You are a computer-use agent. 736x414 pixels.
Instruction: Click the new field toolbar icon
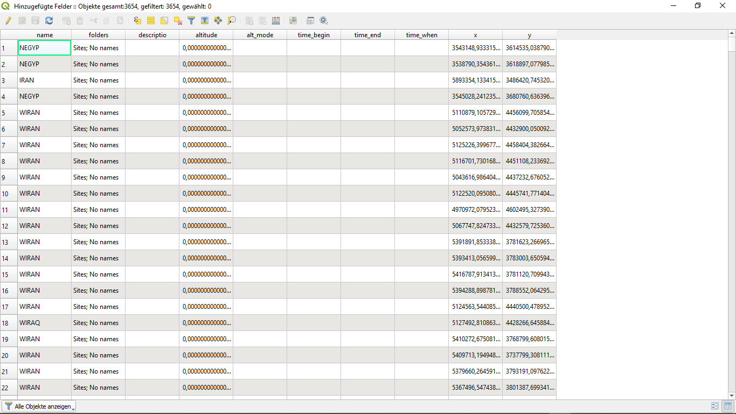click(249, 20)
